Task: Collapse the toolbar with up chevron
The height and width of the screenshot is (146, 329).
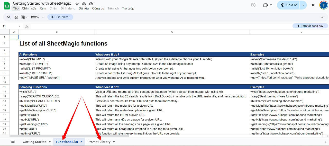Action: click(x=322, y=17)
